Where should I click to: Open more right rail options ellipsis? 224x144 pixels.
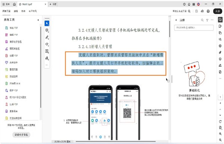coord(220,79)
